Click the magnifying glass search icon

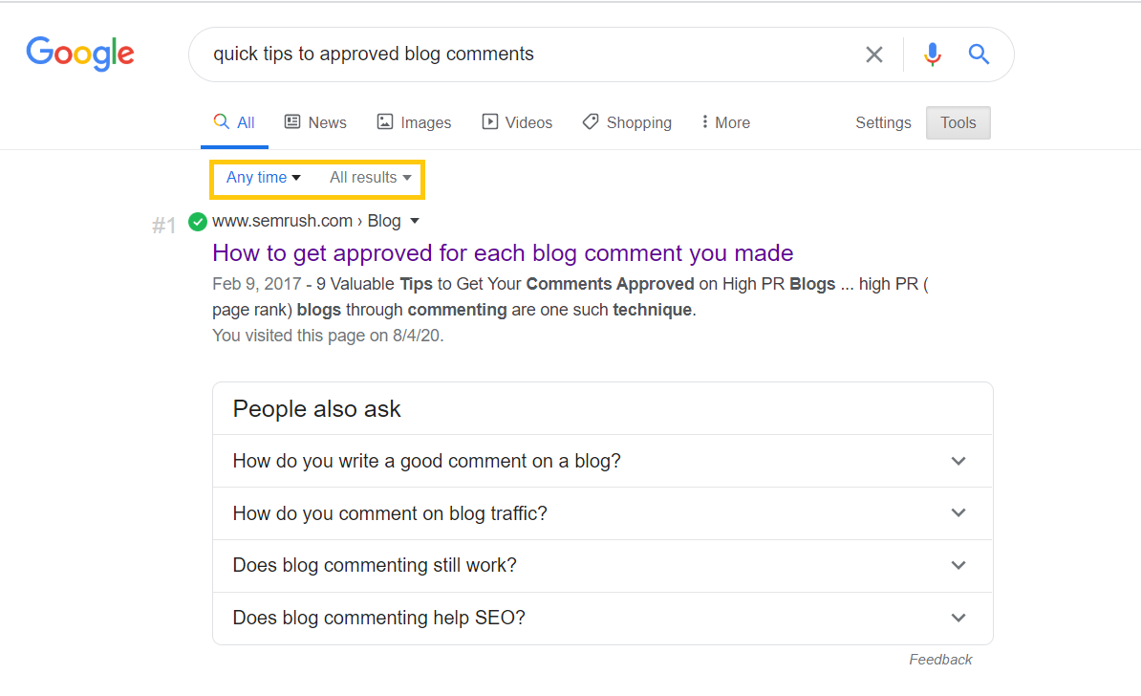coord(979,54)
